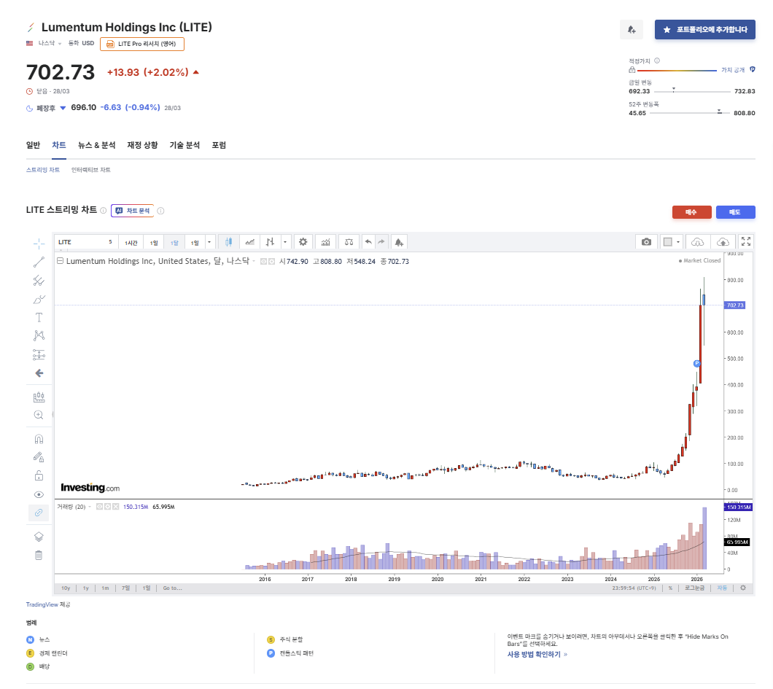The image size is (773, 689).
Task: Toggle 자동 auto scale
Action: coord(722,588)
